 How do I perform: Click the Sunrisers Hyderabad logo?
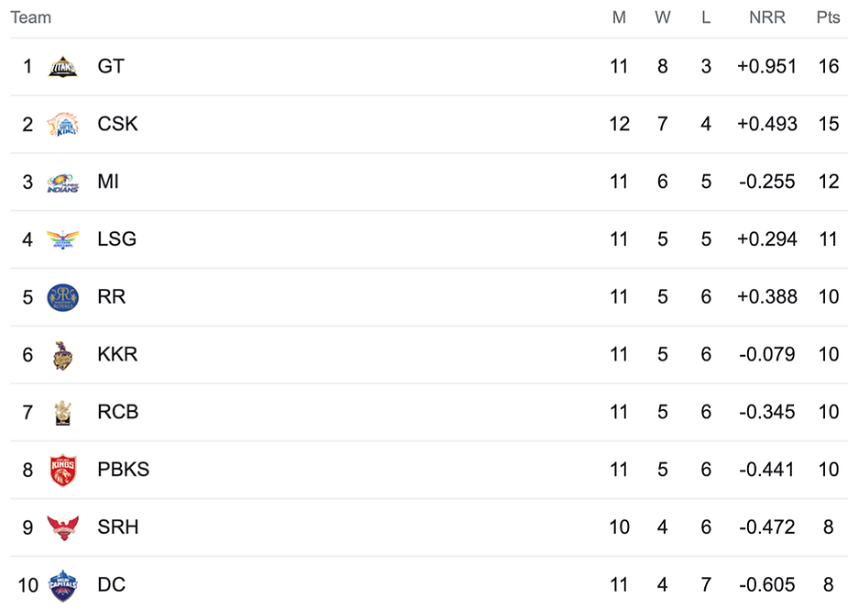(63, 527)
